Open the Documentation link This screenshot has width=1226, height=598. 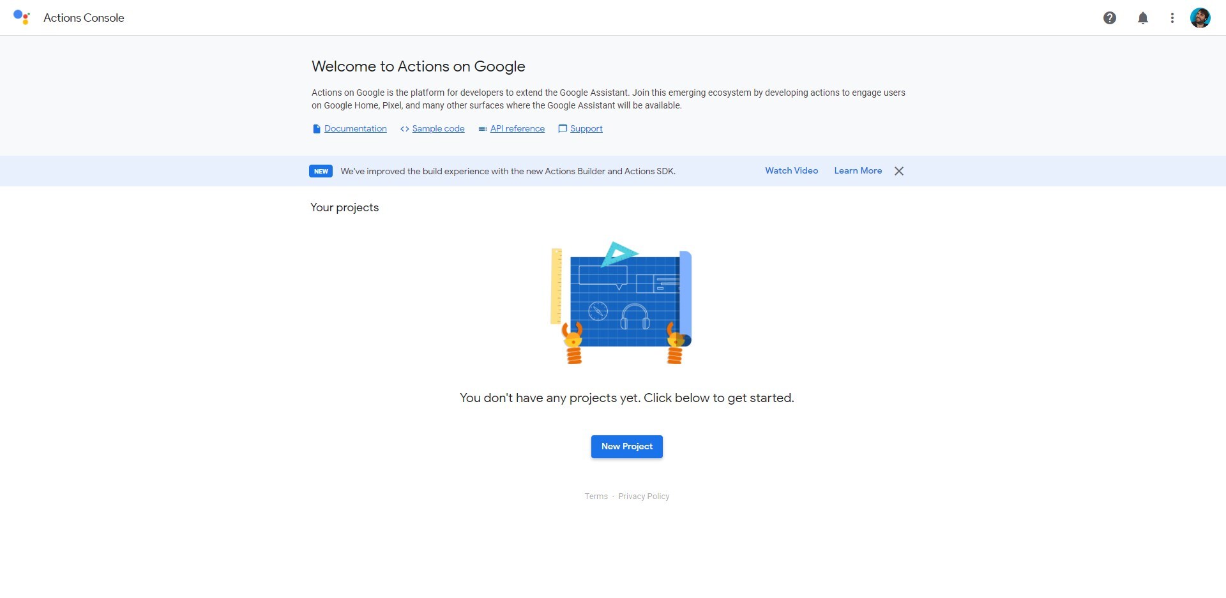click(x=356, y=129)
